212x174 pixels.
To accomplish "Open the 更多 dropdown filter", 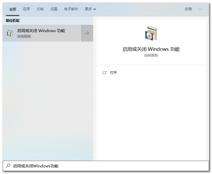I will [x=90, y=9].
